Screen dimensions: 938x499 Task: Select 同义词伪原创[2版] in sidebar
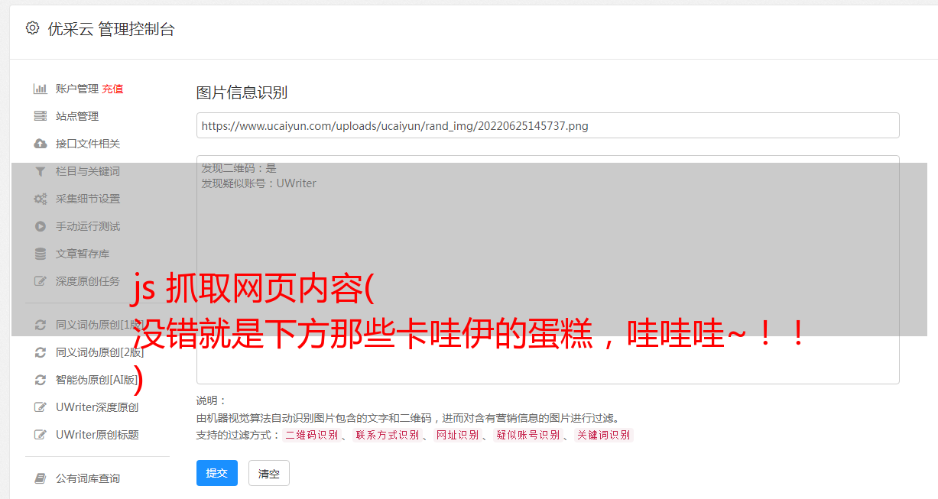(99, 352)
